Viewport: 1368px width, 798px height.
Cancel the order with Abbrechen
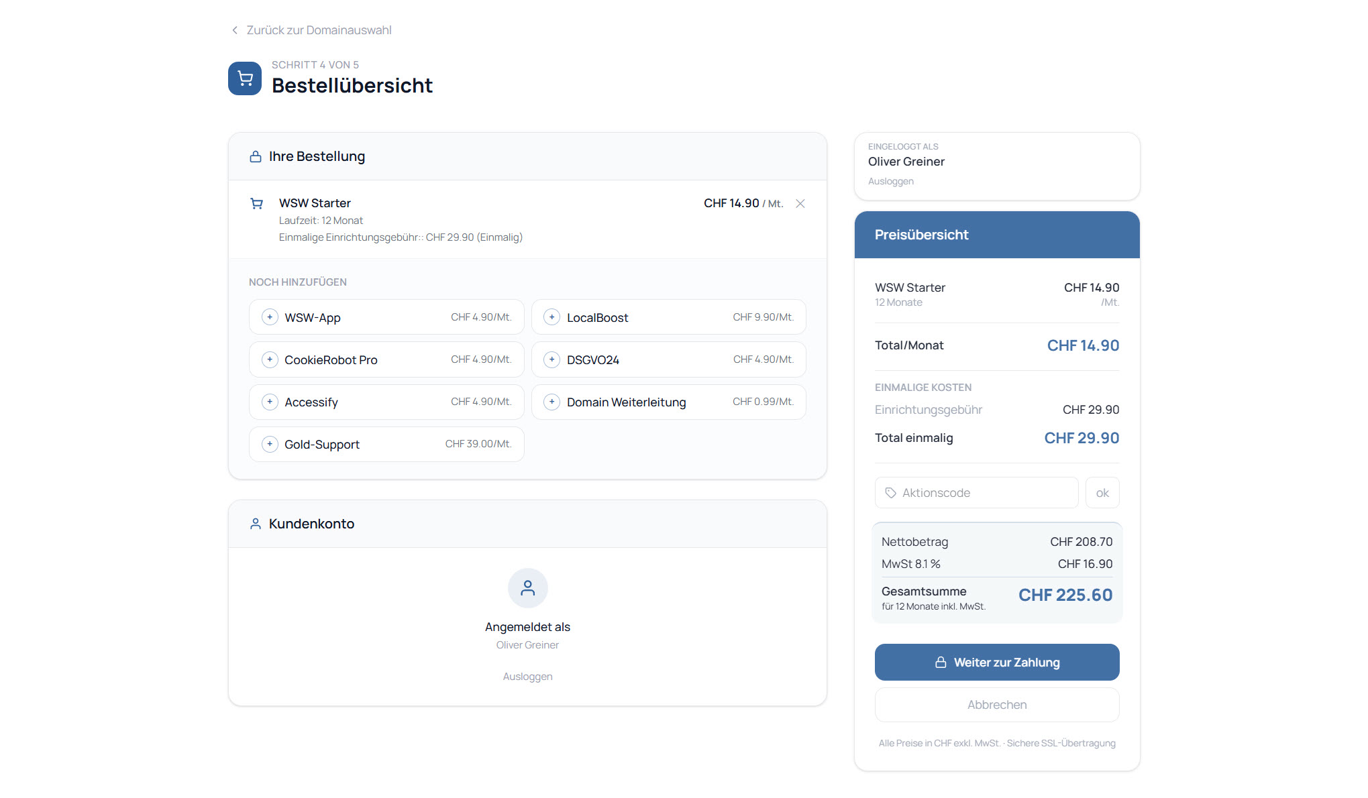(x=996, y=705)
